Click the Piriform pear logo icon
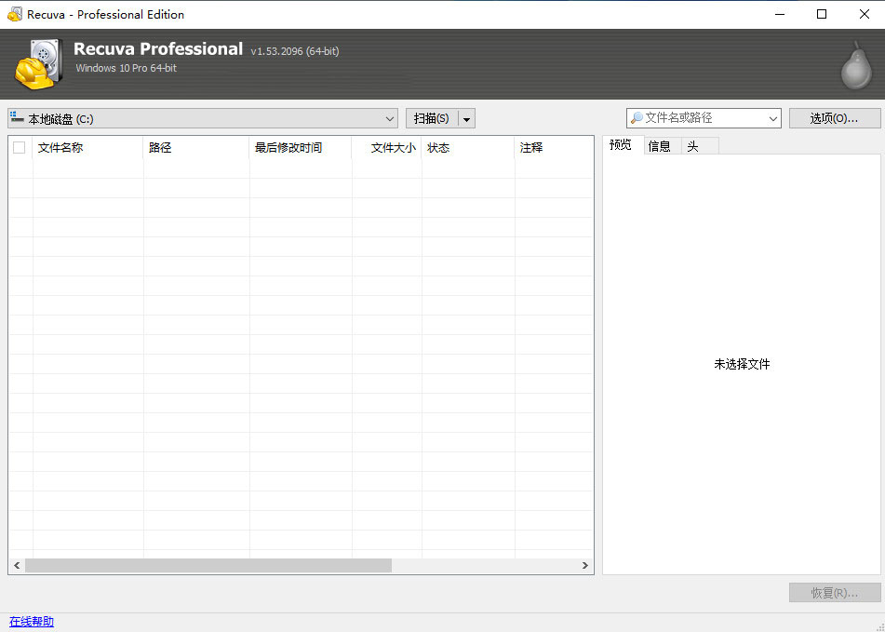Image resolution: width=885 pixels, height=632 pixels. pos(856,65)
